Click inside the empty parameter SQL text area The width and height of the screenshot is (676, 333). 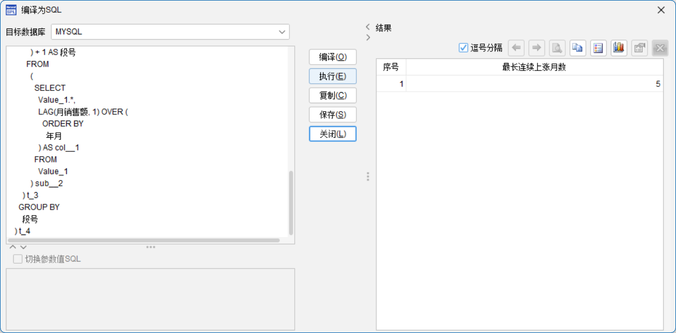150,298
